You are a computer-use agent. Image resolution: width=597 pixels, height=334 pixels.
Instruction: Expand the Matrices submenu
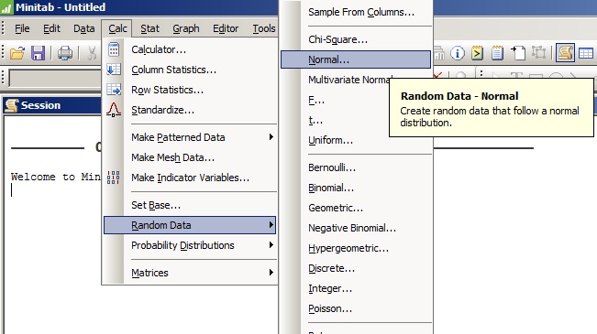click(190, 273)
